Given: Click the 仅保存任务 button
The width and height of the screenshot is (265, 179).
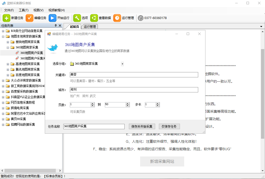Looking at the screenshot, I should pos(169,126).
